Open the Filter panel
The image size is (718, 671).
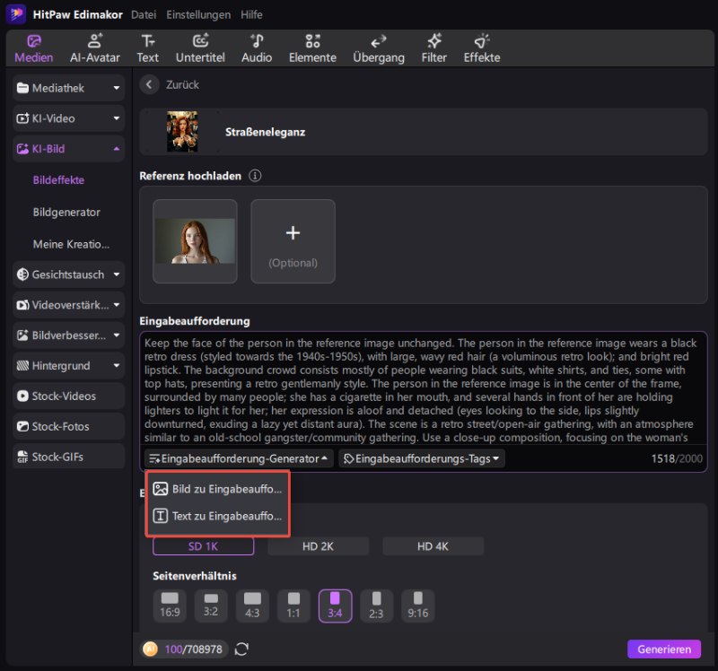(x=433, y=48)
